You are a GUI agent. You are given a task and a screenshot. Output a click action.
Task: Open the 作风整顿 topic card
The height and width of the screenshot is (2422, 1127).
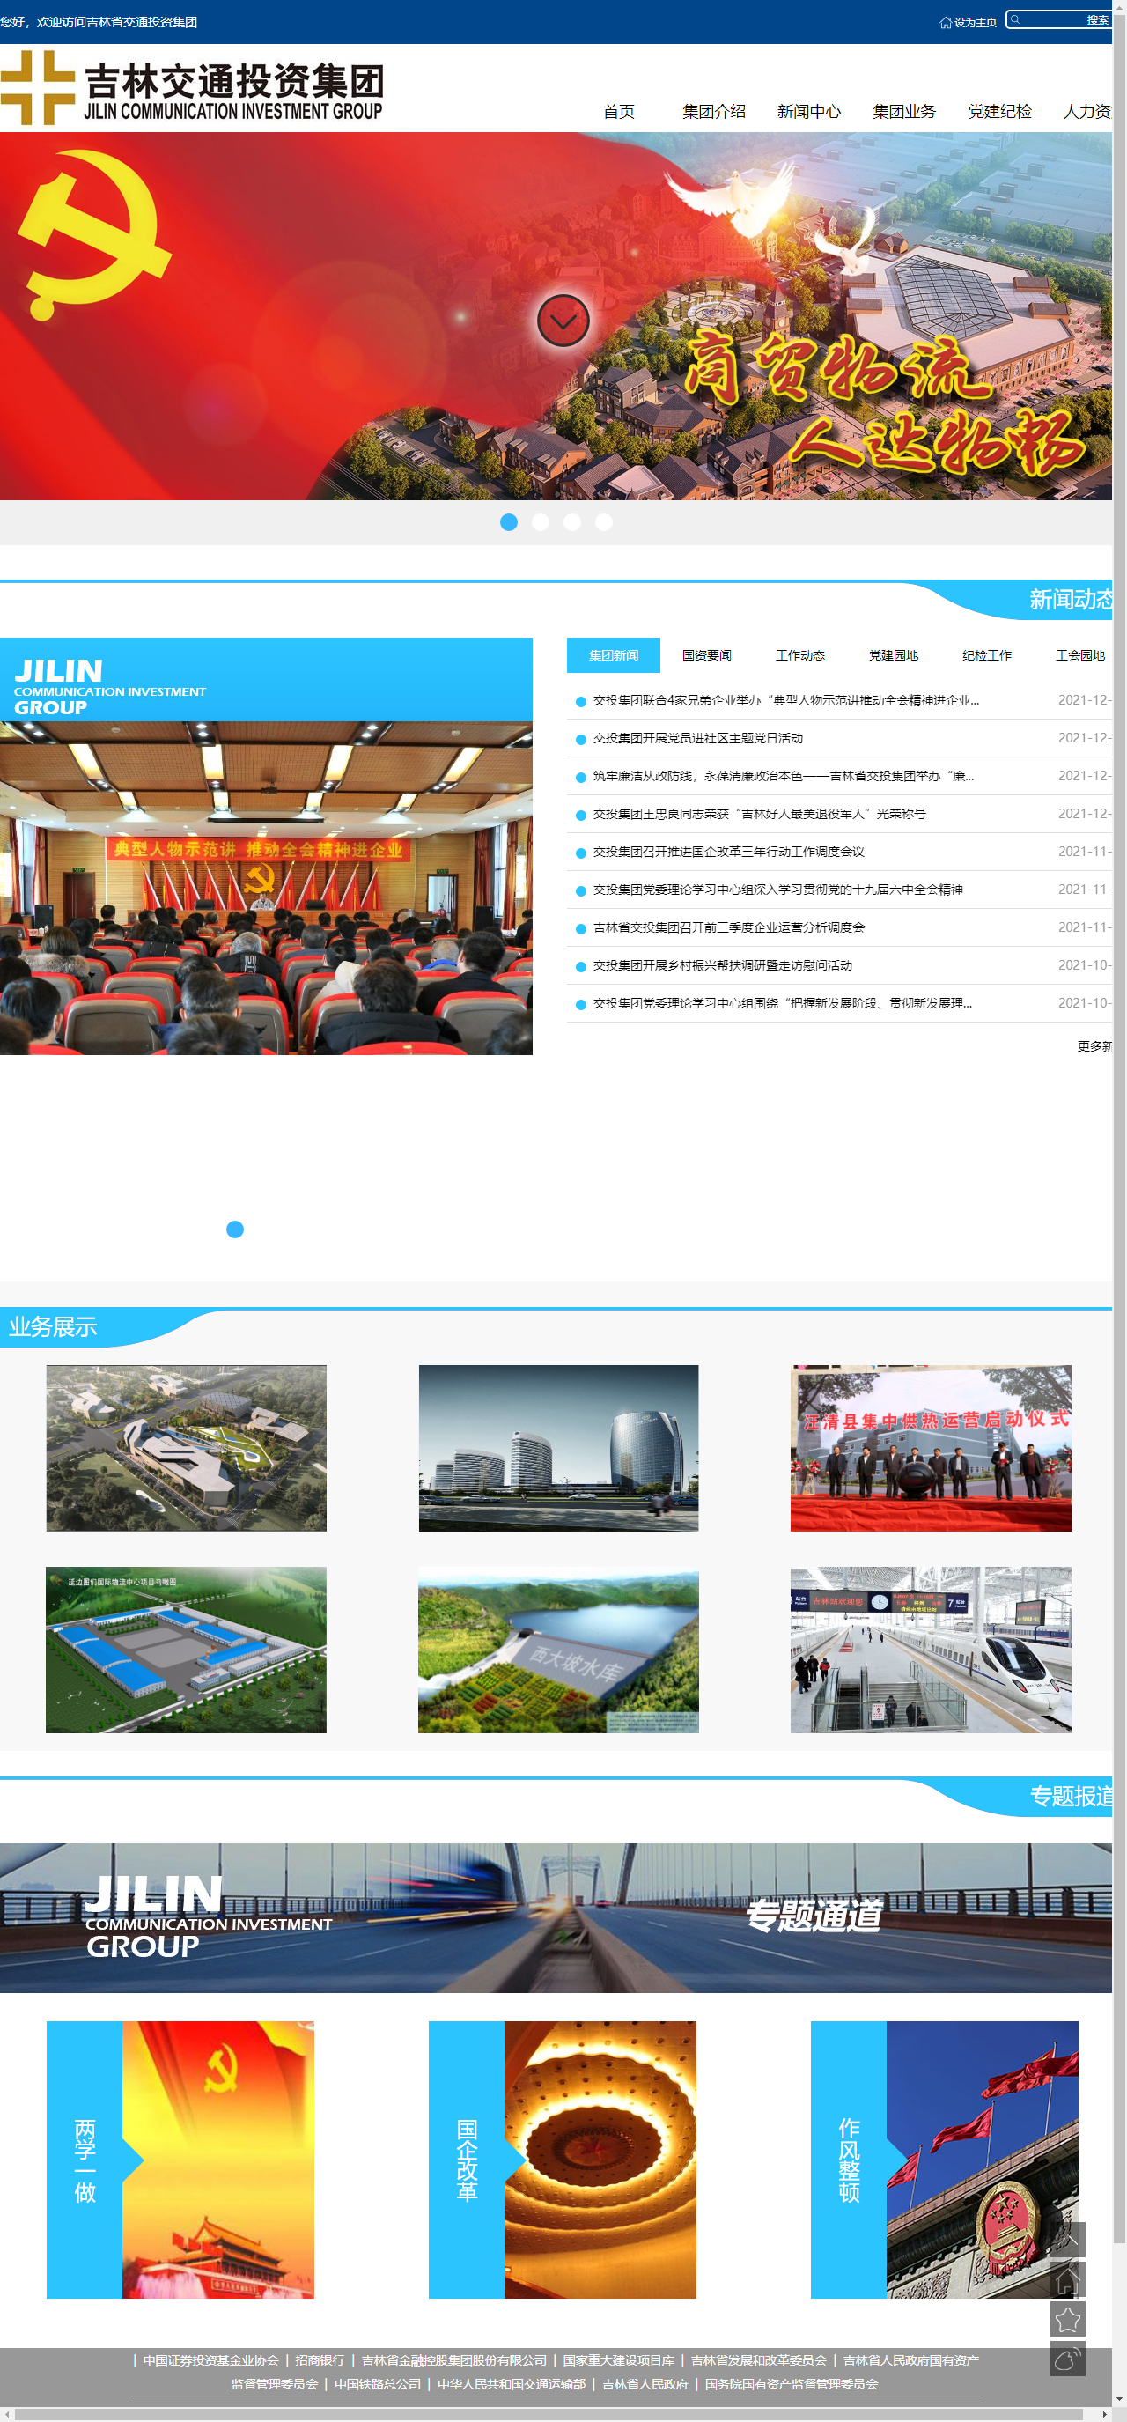coord(945,2160)
